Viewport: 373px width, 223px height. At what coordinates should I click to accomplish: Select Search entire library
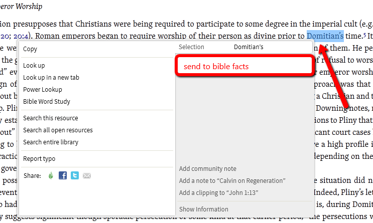pyautogui.click(x=50, y=142)
